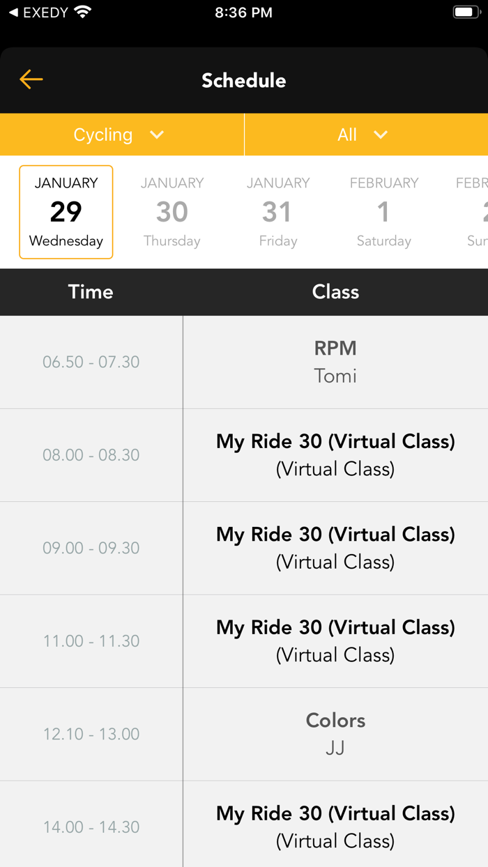View the 14.00 My Ride 30 class

pos(335,827)
